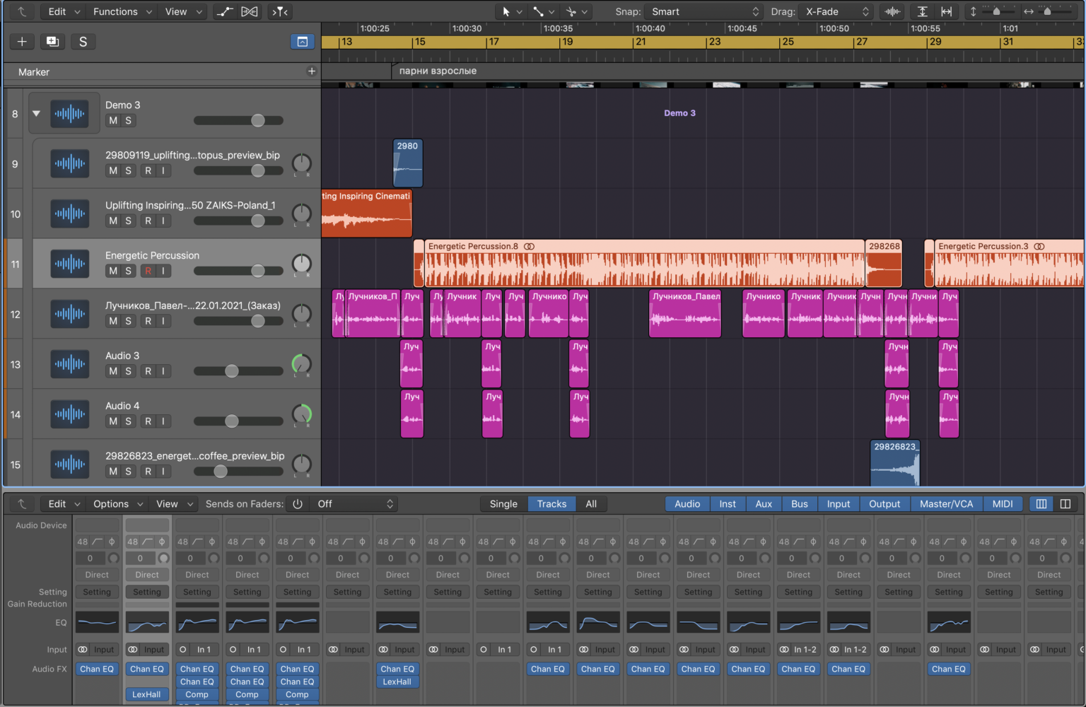The height and width of the screenshot is (707, 1086).
Task: Switch mixer to the Single view tab
Action: pos(503,504)
